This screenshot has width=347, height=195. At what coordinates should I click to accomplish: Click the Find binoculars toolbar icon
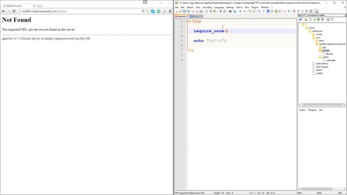coord(230,11)
